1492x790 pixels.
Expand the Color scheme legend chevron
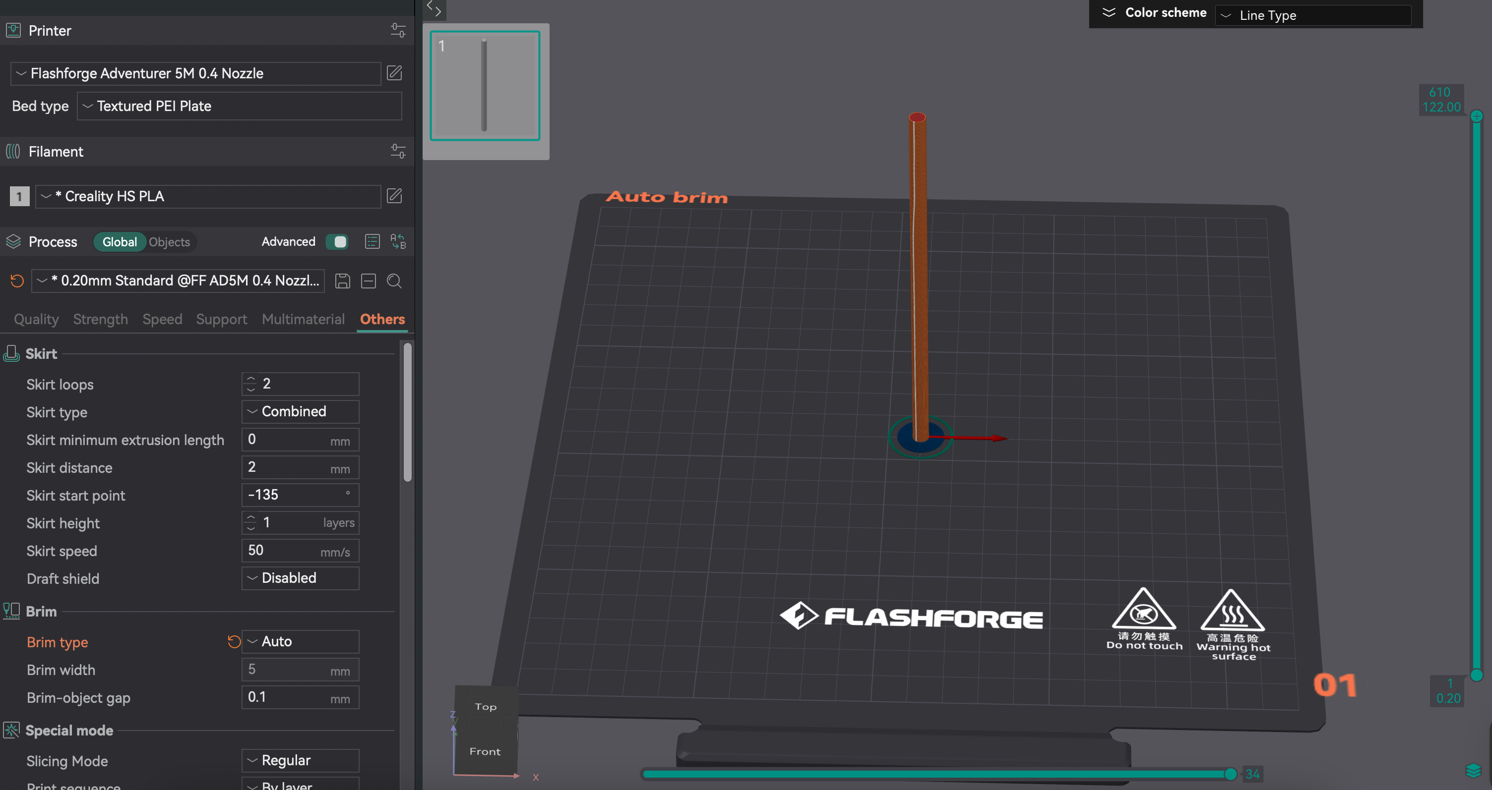pos(1109,12)
